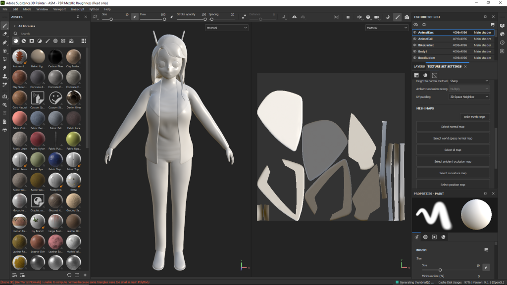Choose the Polygon Fill tool
507x285 pixels.
click(x=5, y=59)
